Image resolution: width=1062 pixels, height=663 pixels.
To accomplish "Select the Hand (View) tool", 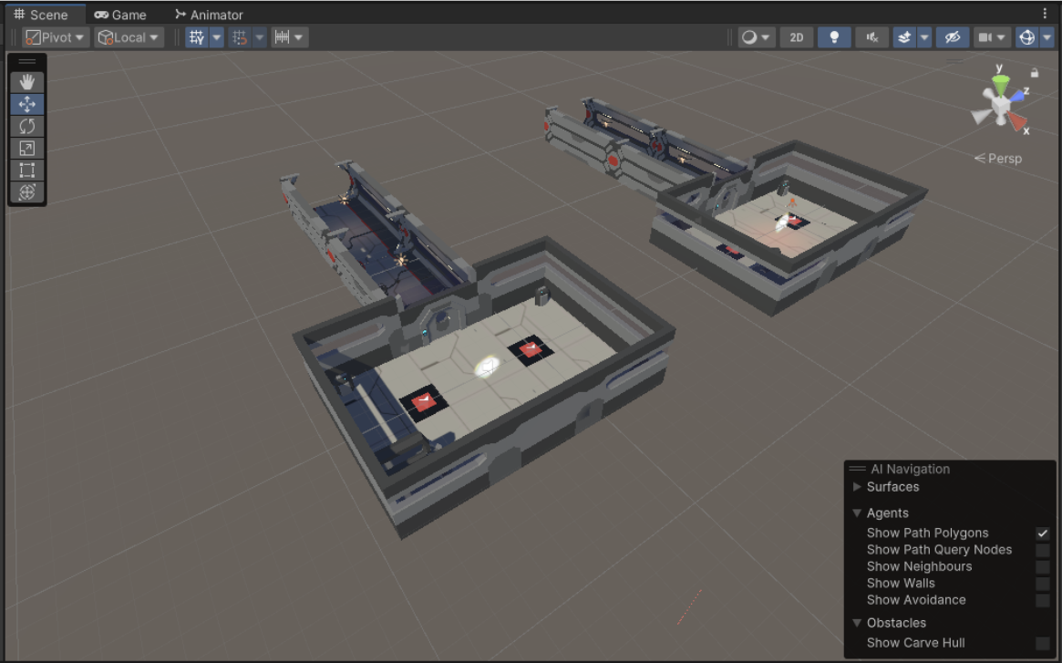I will pyautogui.click(x=27, y=82).
